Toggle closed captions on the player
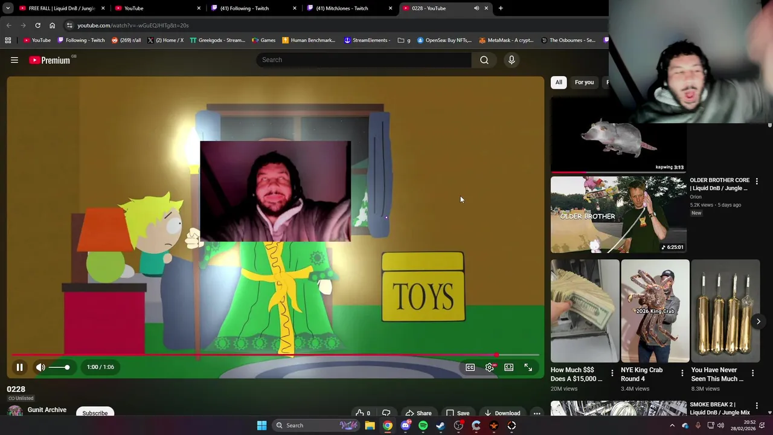Screen dimensions: 773x435 (x=470, y=367)
